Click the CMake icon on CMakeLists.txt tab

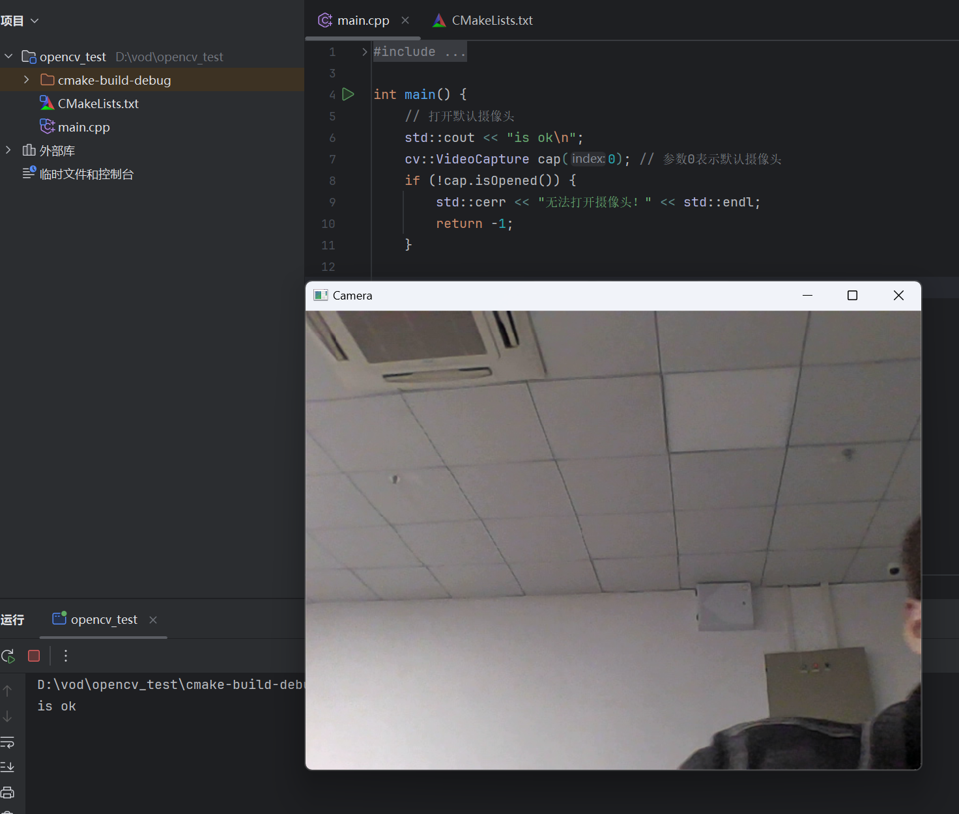(438, 20)
